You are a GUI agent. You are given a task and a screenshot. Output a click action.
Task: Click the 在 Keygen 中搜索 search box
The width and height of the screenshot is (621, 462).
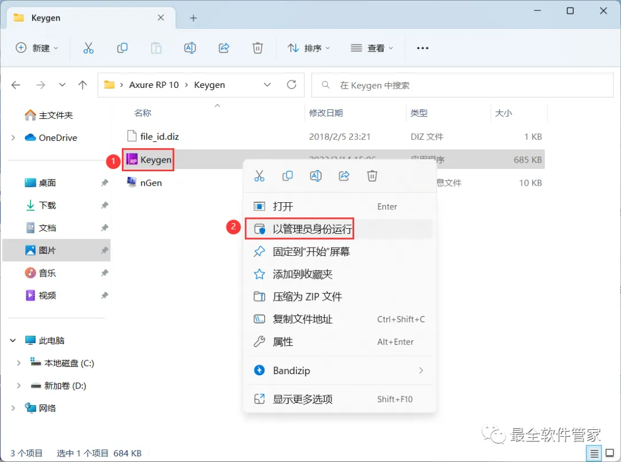coord(462,85)
